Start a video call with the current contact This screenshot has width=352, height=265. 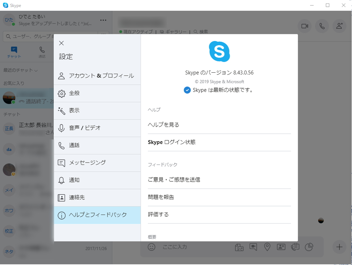304,26
